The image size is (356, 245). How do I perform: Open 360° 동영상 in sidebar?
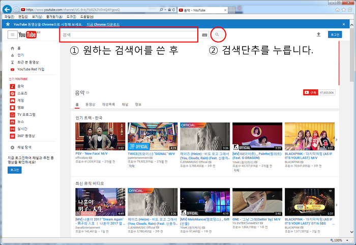click(x=26, y=136)
